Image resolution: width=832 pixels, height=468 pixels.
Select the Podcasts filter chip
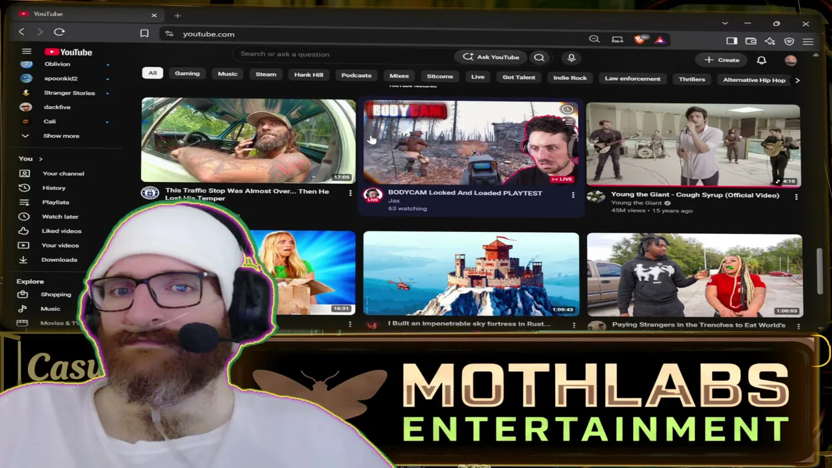tap(356, 75)
